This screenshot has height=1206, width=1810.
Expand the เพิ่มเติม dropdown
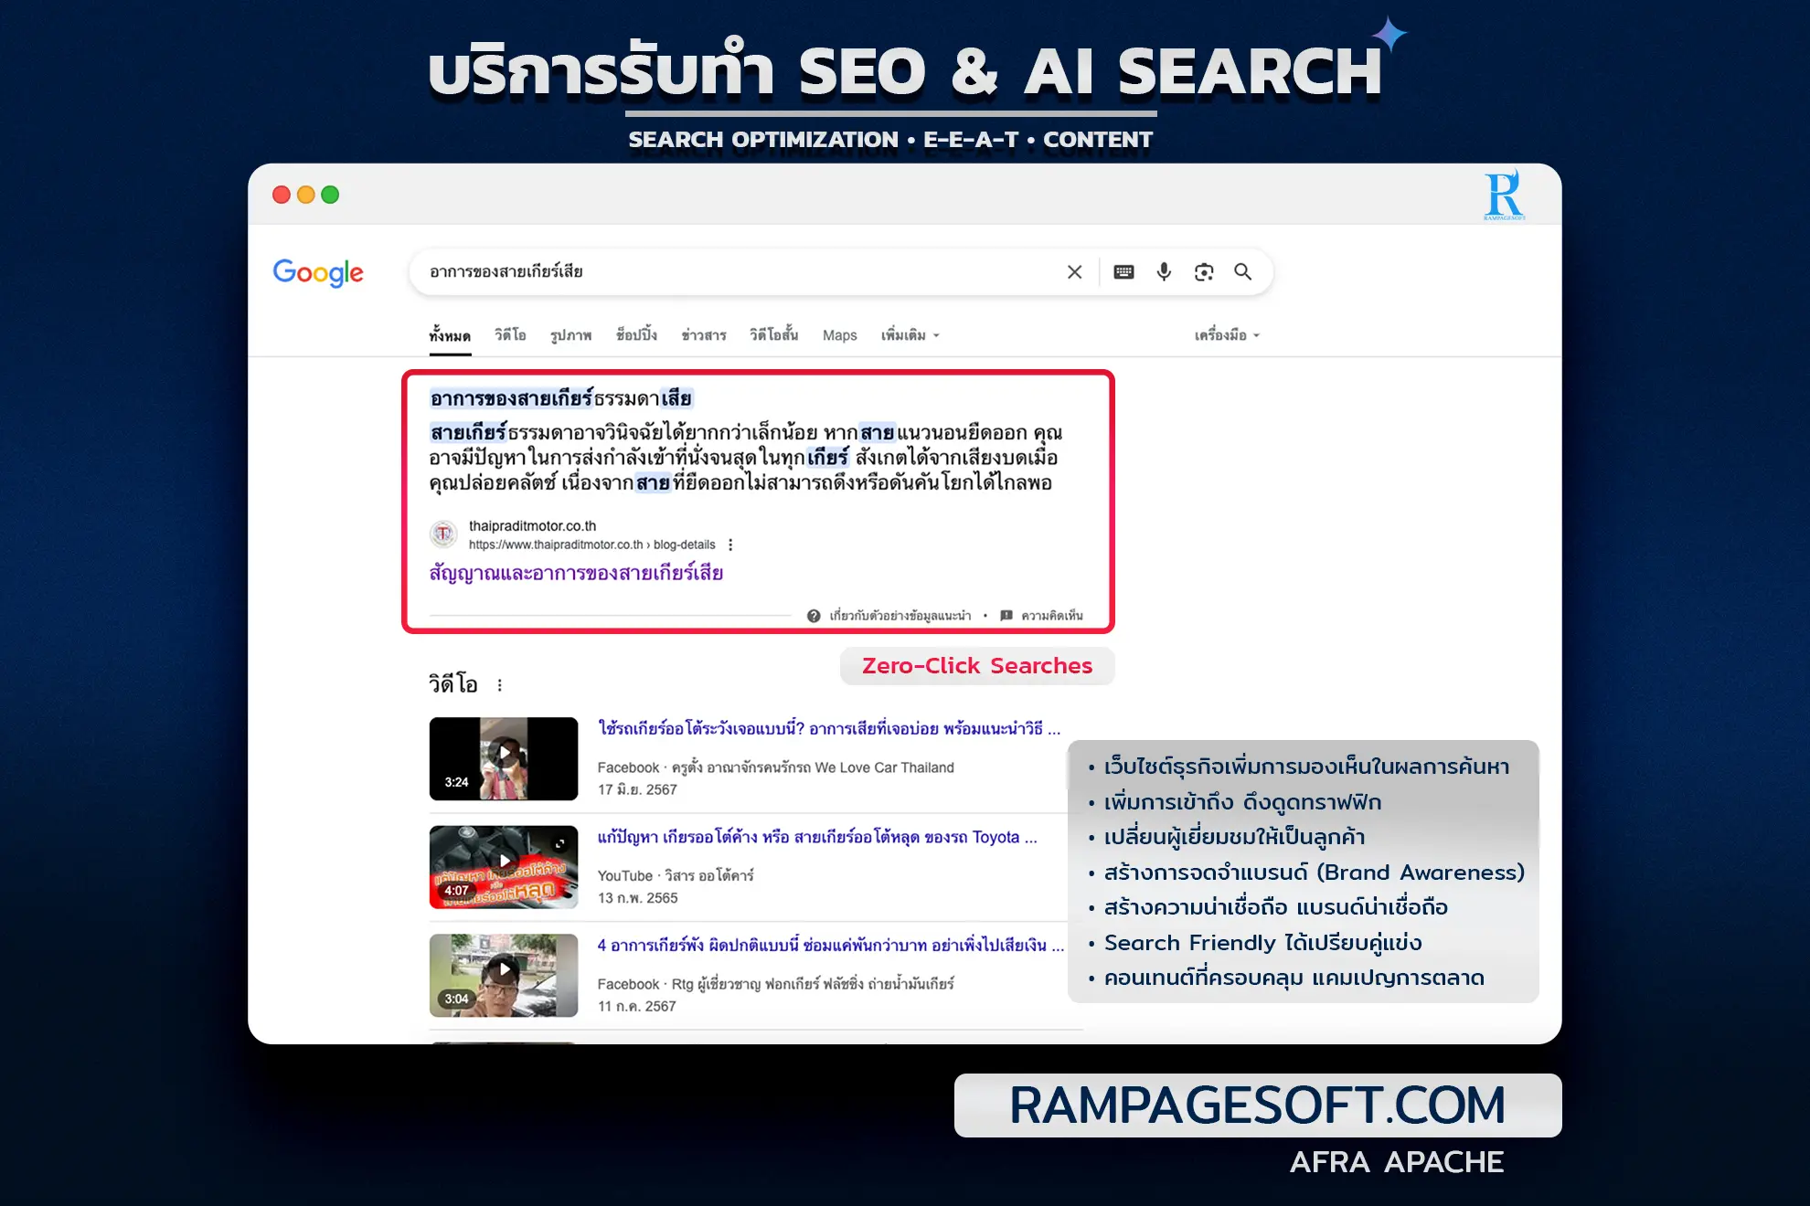(910, 335)
